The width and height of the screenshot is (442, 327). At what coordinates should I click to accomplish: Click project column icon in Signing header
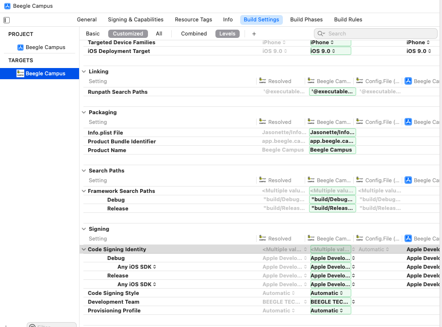pyautogui.click(x=408, y=239)
